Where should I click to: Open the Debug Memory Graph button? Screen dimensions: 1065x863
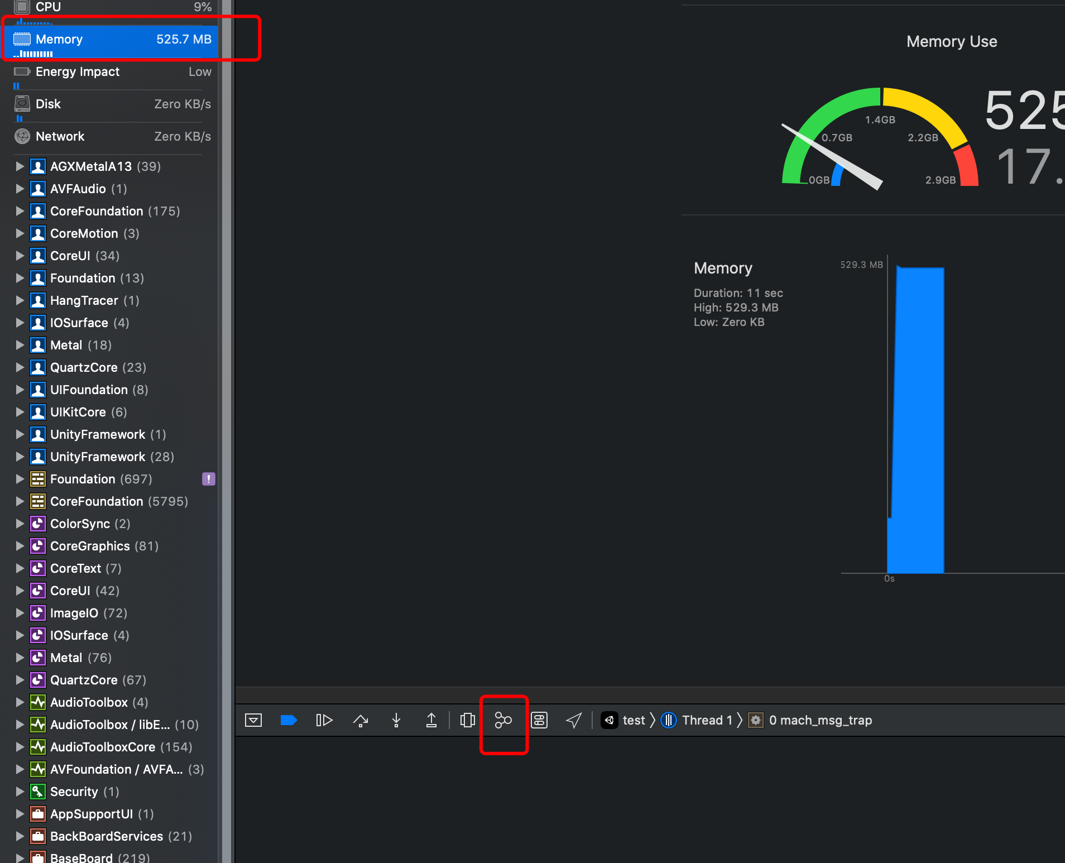503,720
